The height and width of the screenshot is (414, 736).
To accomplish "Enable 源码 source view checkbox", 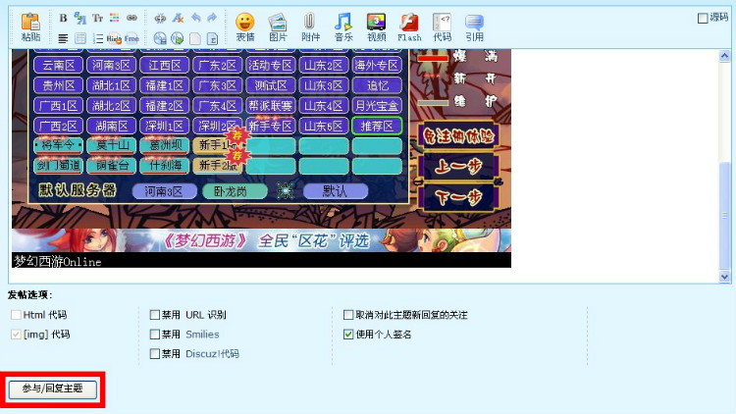I will [x=703, y=19].
